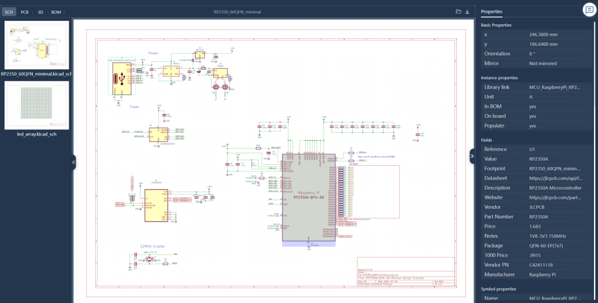Screen dimensions: 598x303
Task: Collapse the left sheet thumbnails panel
Action: [74, 162]
